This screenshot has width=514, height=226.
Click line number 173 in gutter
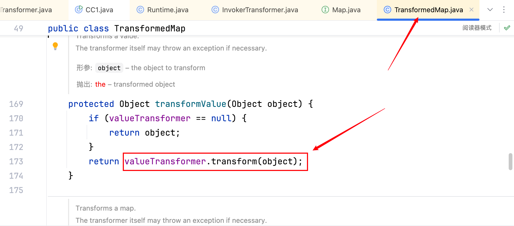16,161
